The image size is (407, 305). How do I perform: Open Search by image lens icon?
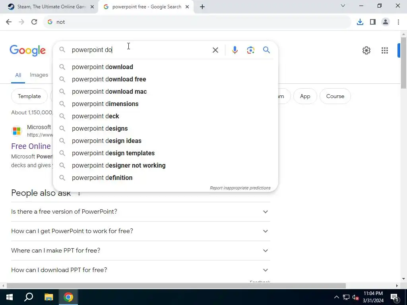coord(250,50)
